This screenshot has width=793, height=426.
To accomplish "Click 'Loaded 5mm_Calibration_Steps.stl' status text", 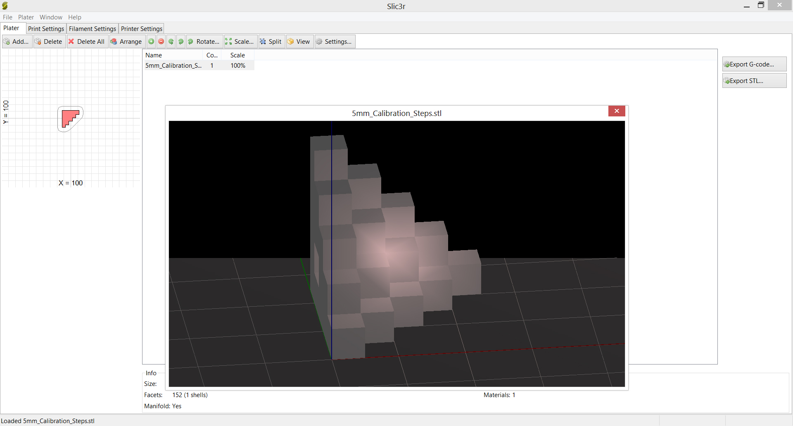I will (x=48, y=421).
